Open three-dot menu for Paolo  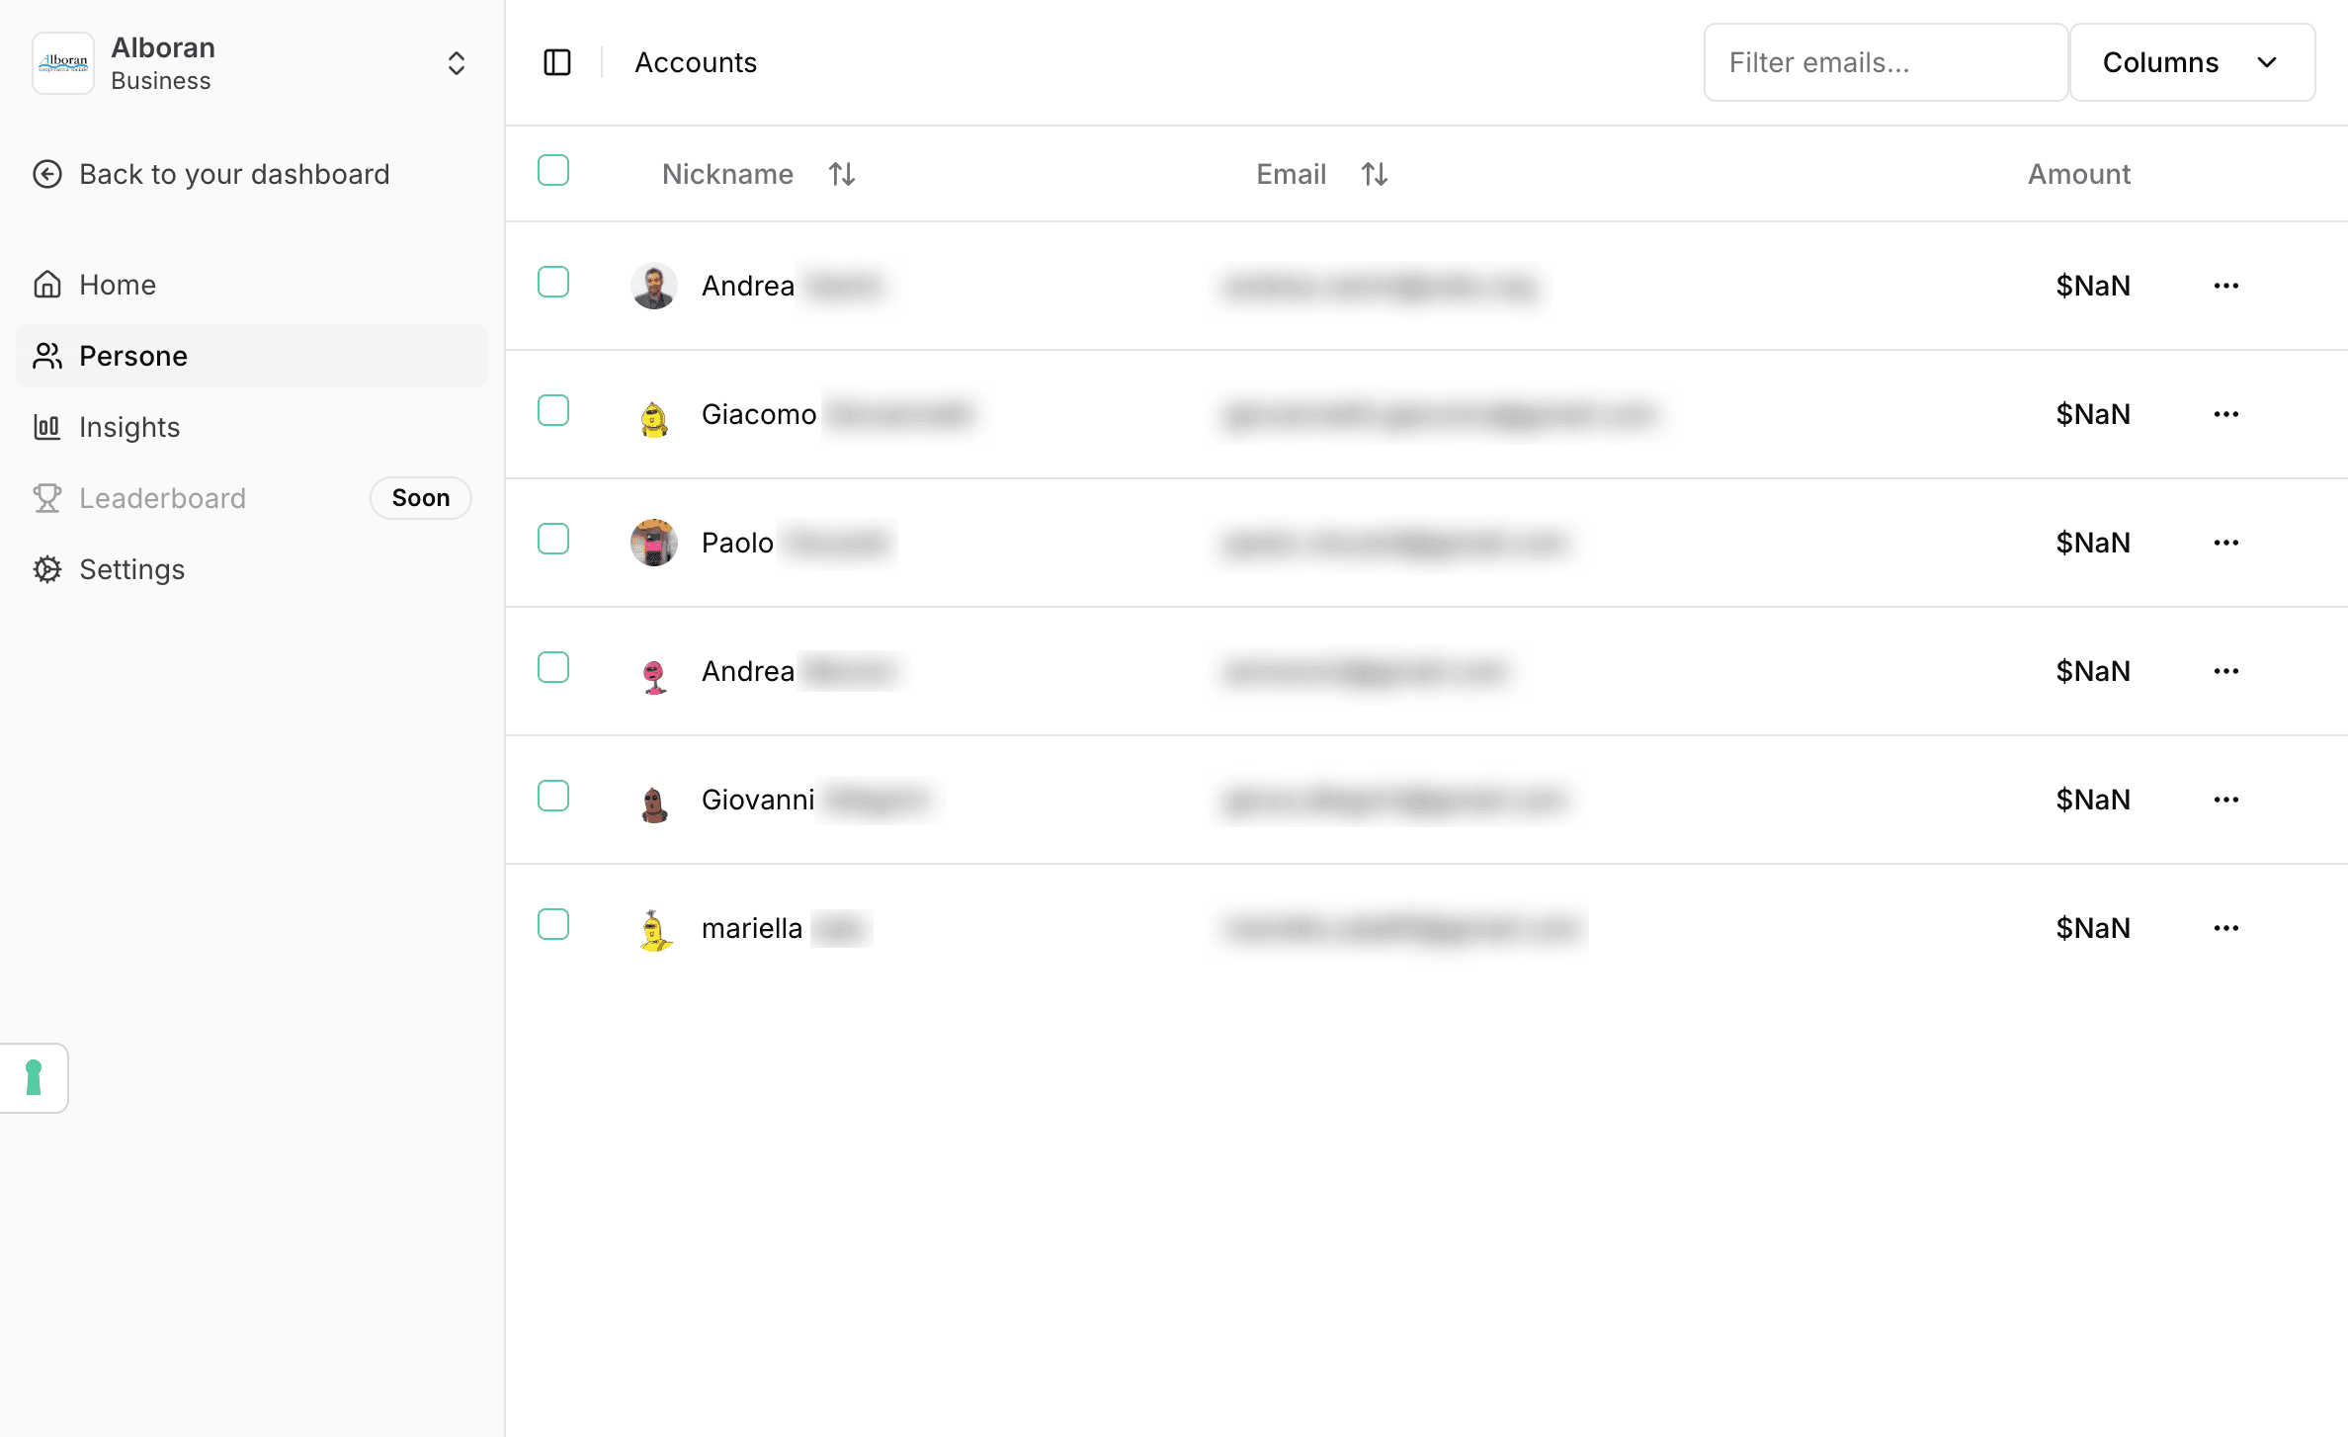point(2225,543)
